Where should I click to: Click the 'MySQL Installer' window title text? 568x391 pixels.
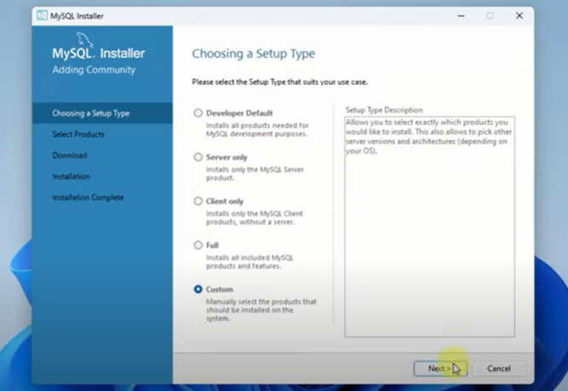[x=77, y=16]
